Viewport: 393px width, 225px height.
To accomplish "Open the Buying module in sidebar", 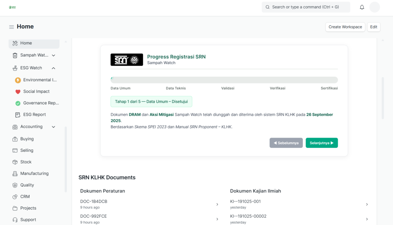I will point(27,139).
